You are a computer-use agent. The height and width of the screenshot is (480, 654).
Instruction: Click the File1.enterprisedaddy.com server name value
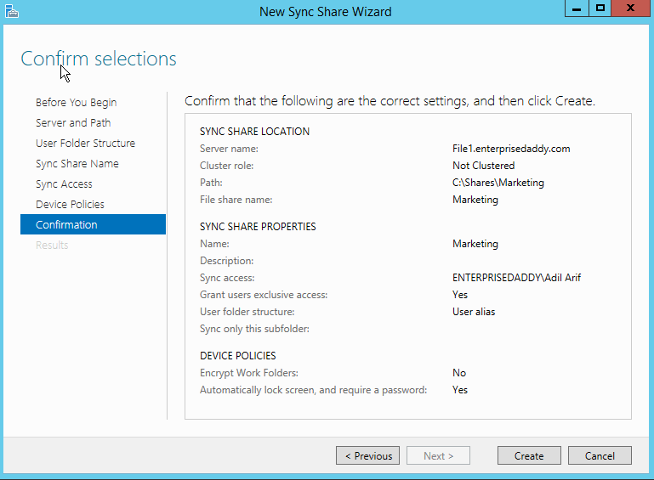pyautogui.click(x=510, y=149)
